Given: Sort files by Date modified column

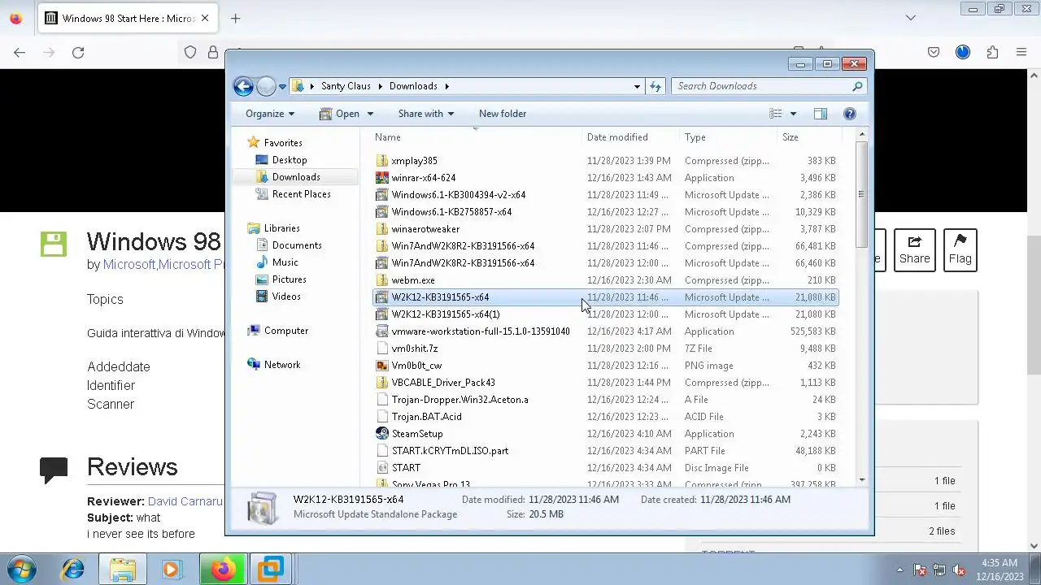Looking at the screenshot, I should tap(617, 137).
